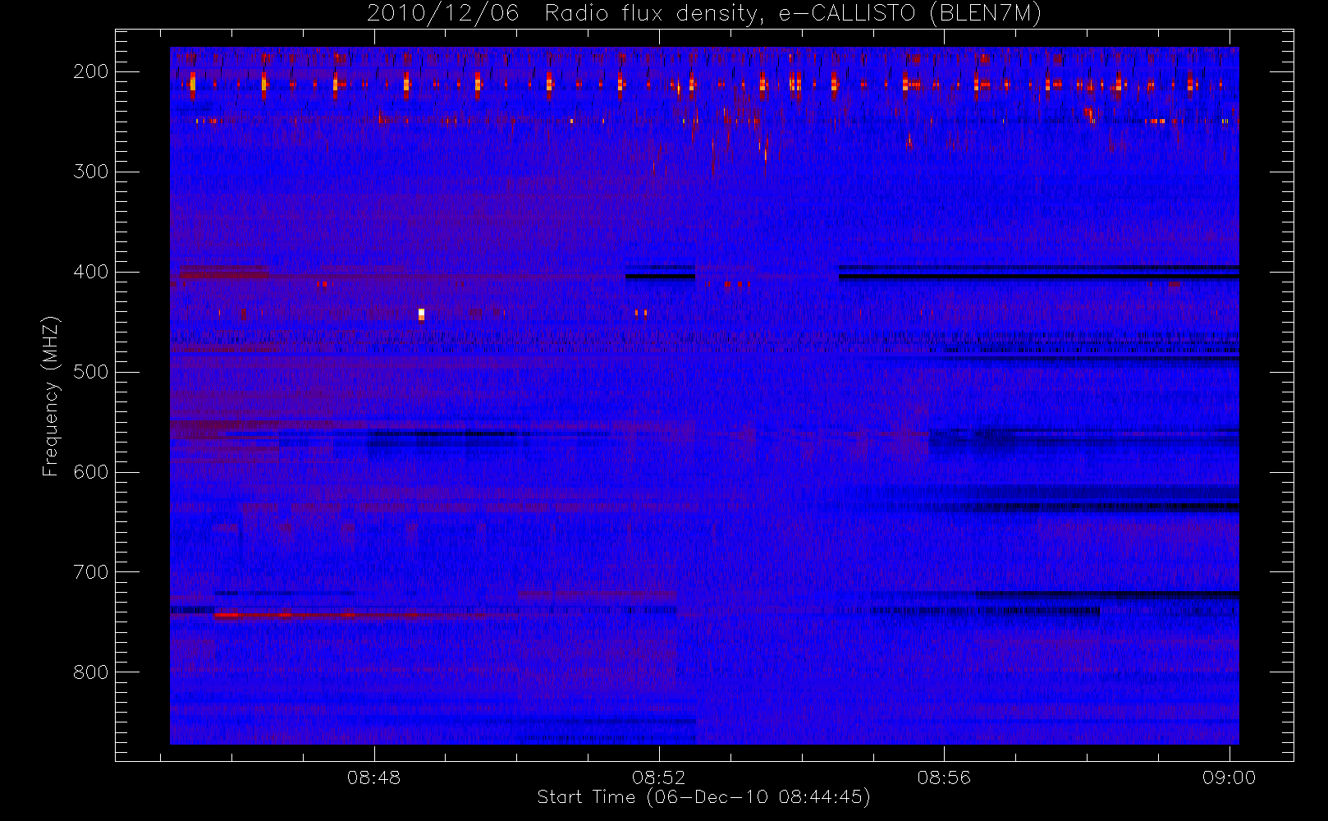This screenshot has width=1328, height=821.
Task: Click the 08:48 time tick label
Action: point(374,777)
